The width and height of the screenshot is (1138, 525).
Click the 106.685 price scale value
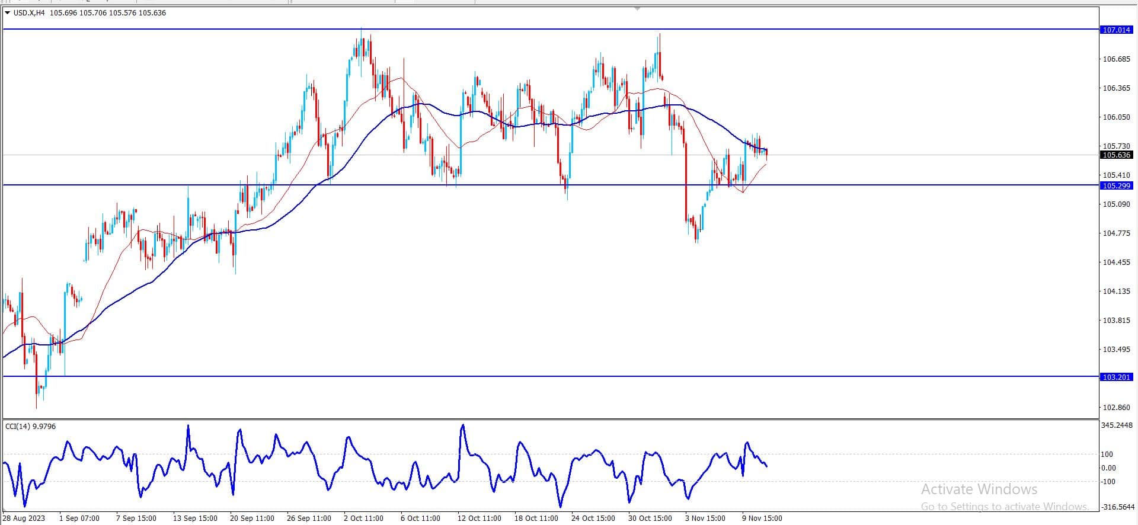click(1116, 59)
